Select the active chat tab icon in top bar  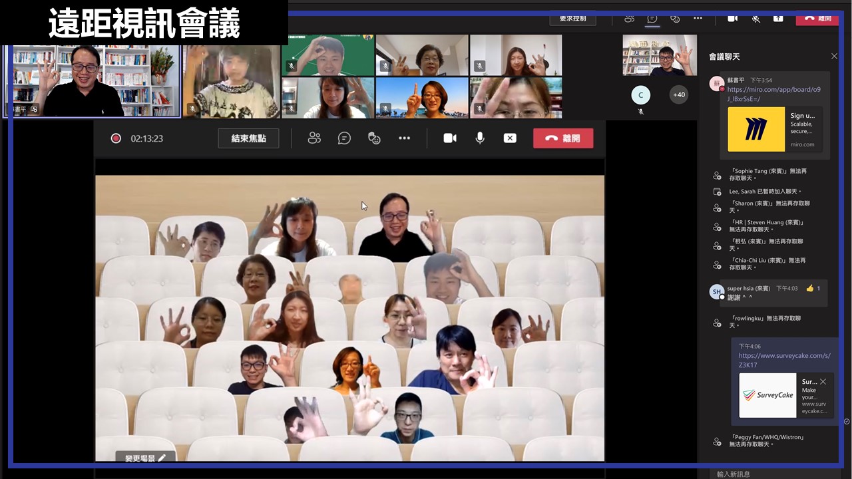coord(652,18)
